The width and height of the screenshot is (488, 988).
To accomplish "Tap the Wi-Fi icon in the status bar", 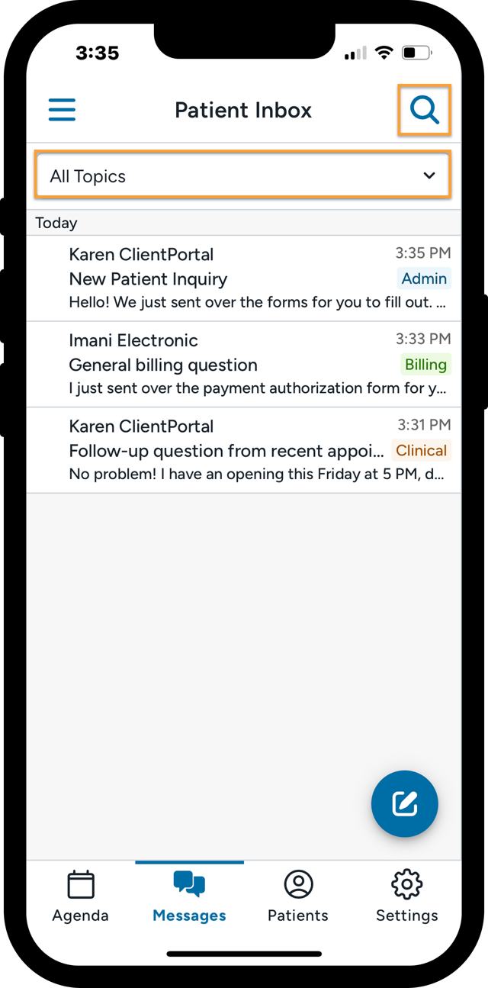I will coord(384,53).
